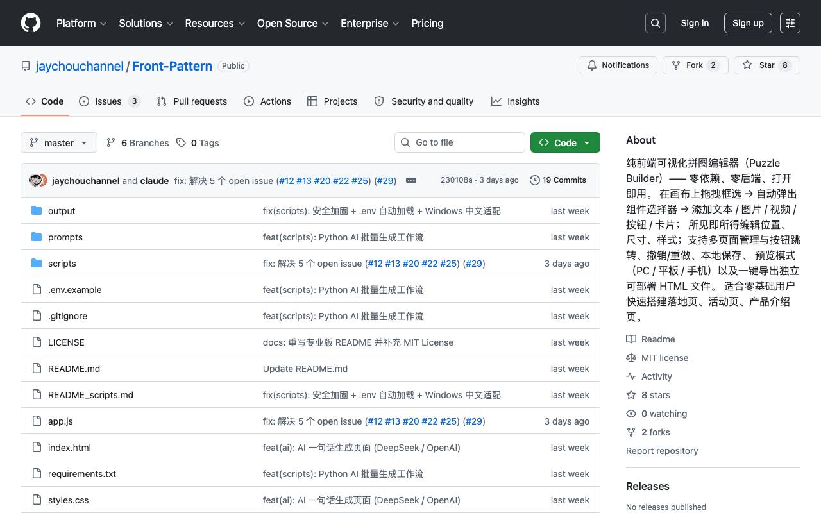View the 8 stars stargazers link
The image size is (821, 513).
[x=648, y=395]
